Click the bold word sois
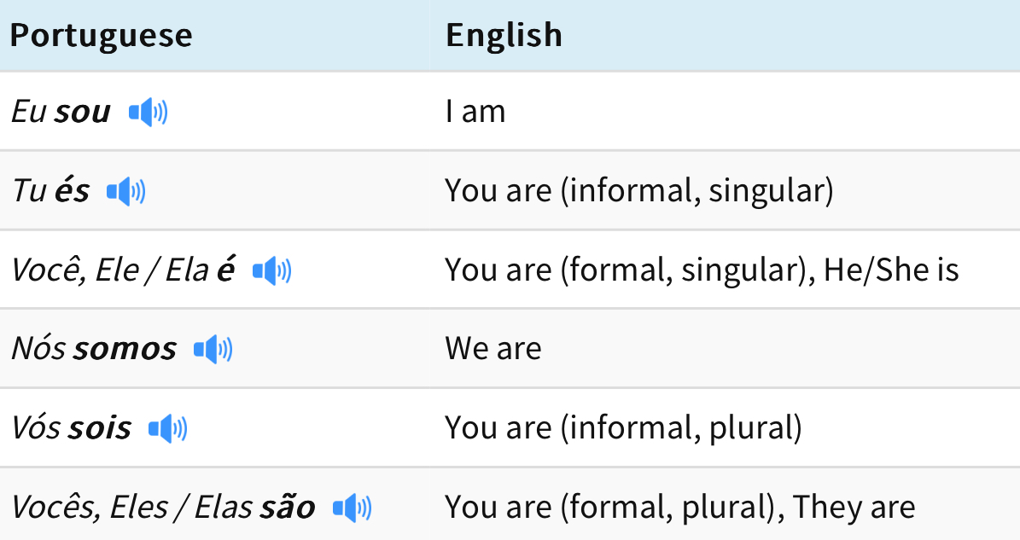Viewport: 1020px width, 540px height. (100, 429)
